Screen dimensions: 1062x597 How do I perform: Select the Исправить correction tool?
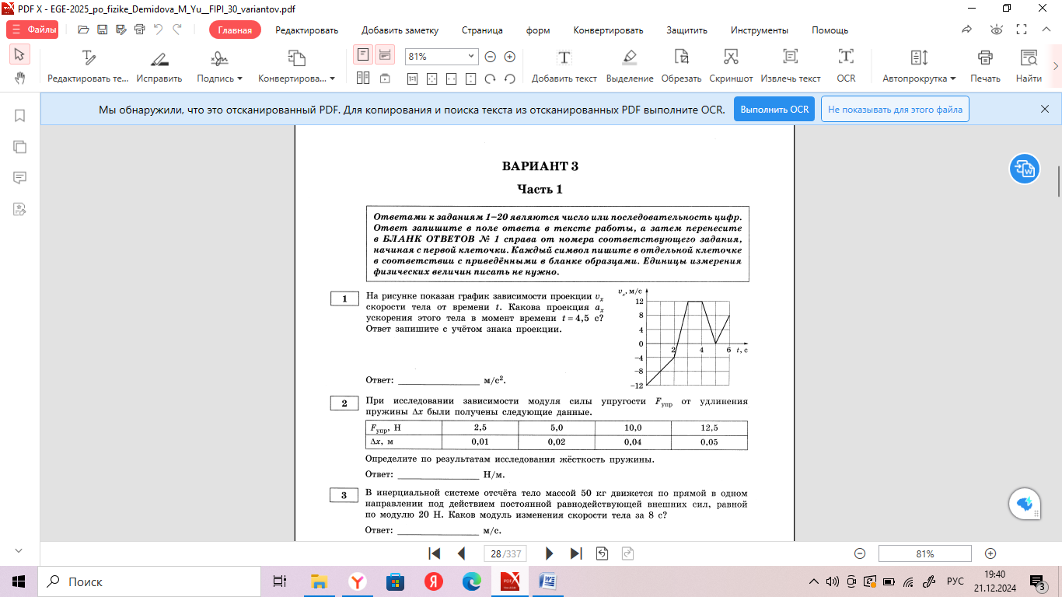[159, 66]
